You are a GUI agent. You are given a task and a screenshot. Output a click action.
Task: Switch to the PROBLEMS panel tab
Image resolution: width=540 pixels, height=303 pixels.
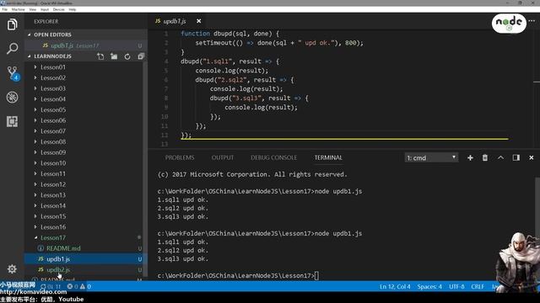[x=180, y=157]
